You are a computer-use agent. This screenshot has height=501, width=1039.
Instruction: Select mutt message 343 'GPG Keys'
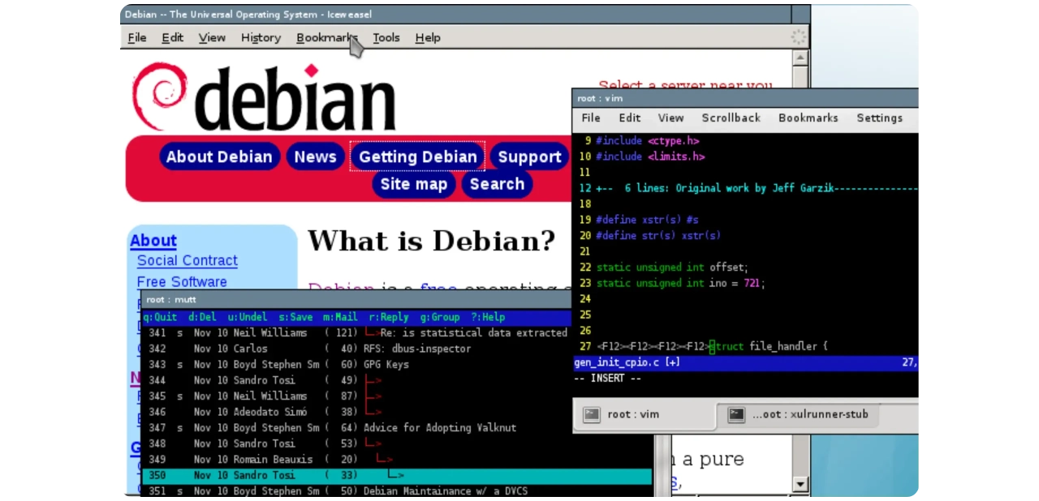356,364
